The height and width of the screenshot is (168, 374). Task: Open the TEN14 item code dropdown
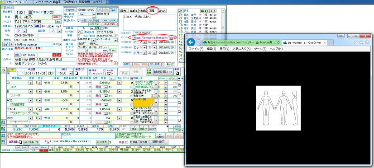click(30, 109)
